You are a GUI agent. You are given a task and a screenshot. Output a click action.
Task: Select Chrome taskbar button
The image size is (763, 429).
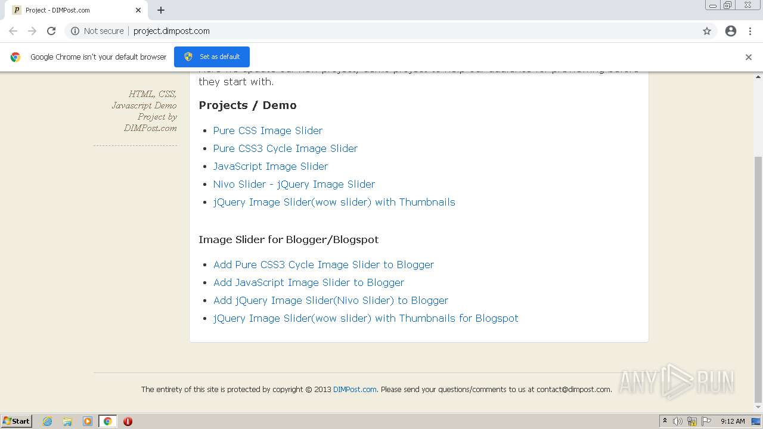(x=107, y=421)
